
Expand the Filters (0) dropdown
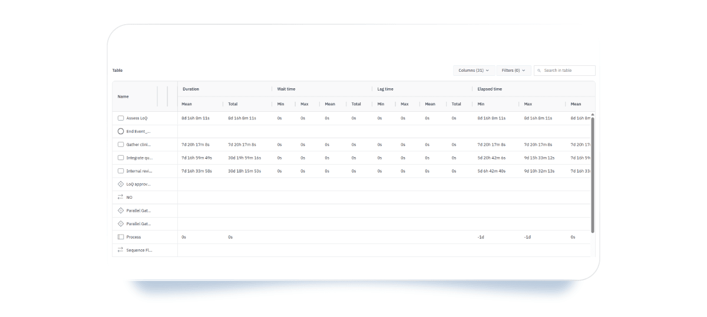(513, 71)
